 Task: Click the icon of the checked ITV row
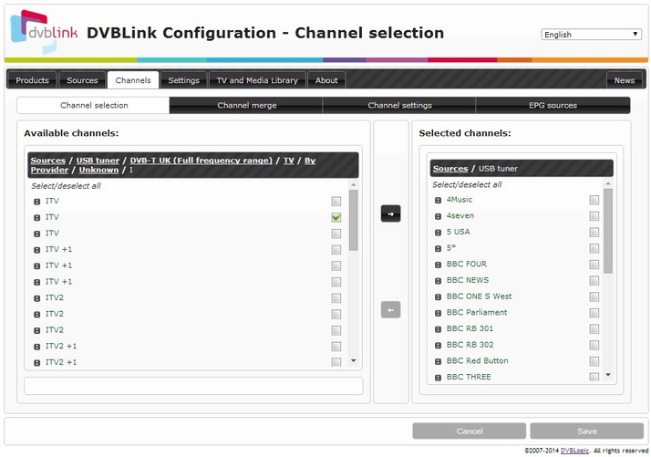pos(37,218)
